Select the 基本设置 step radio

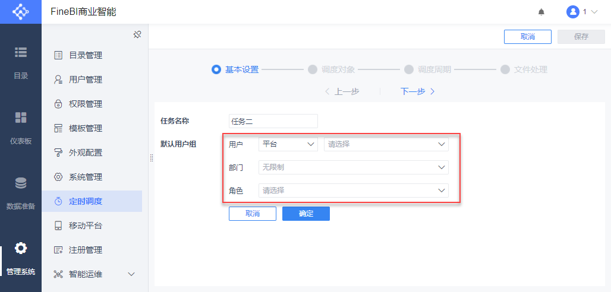click(216, 69)
